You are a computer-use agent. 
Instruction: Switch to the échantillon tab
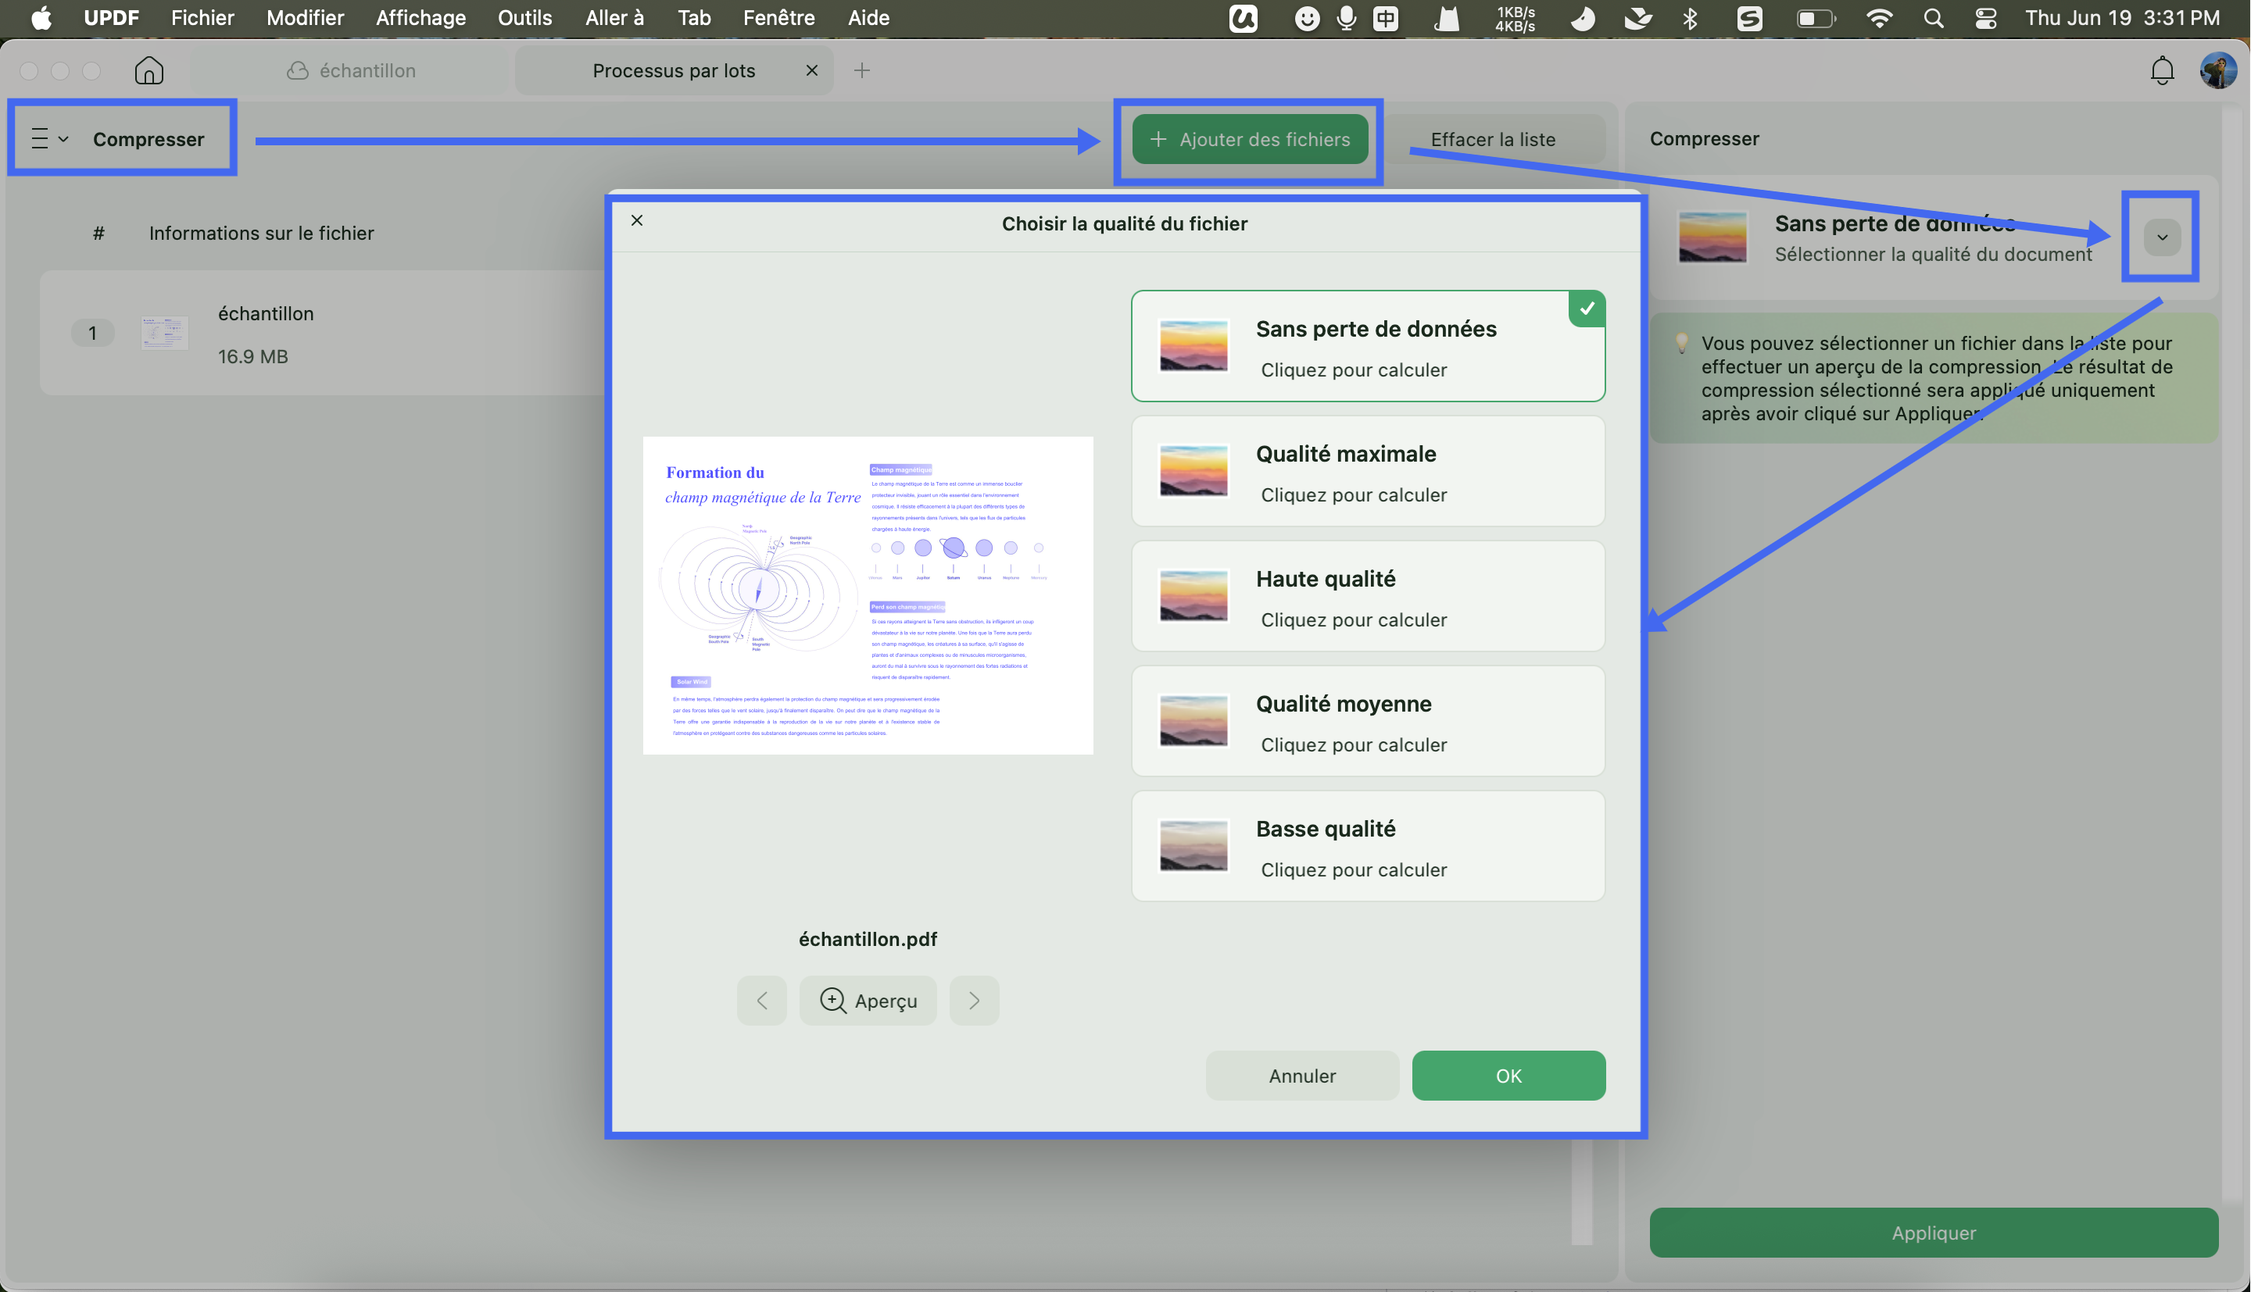click(352, 70)
